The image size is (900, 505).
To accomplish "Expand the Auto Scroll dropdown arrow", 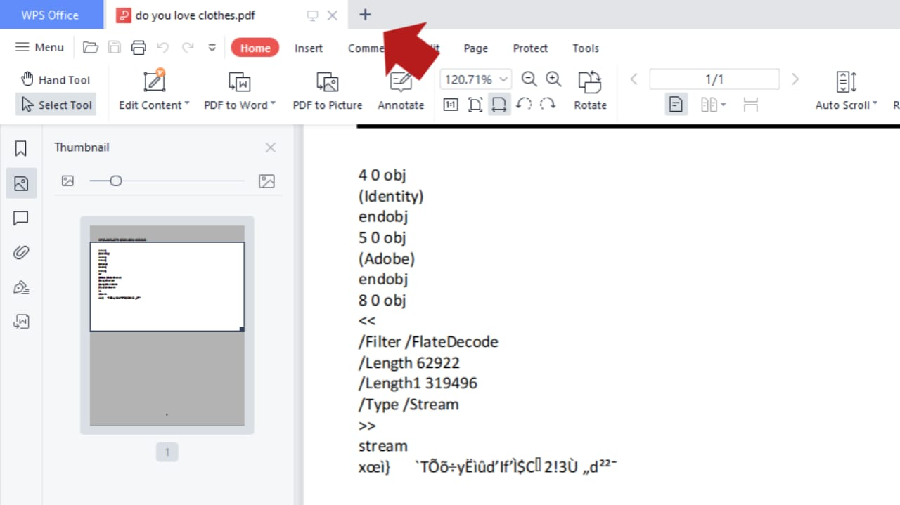I will pyautogui.click(x=875, y=104).
